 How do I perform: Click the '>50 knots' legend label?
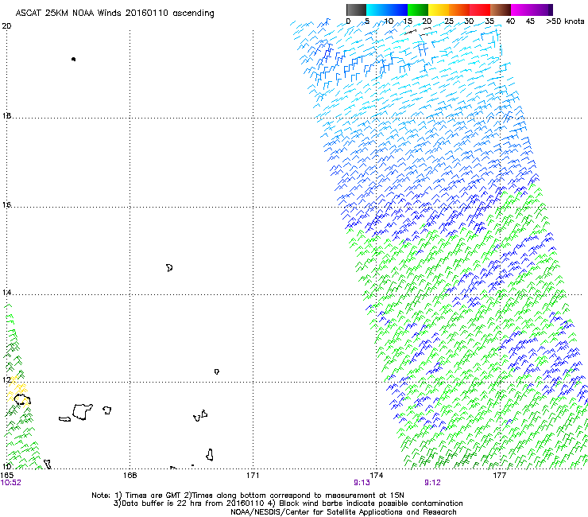[565, 21]
